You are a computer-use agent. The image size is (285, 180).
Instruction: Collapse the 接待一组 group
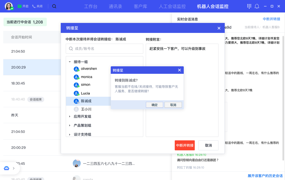click(70, 62)
